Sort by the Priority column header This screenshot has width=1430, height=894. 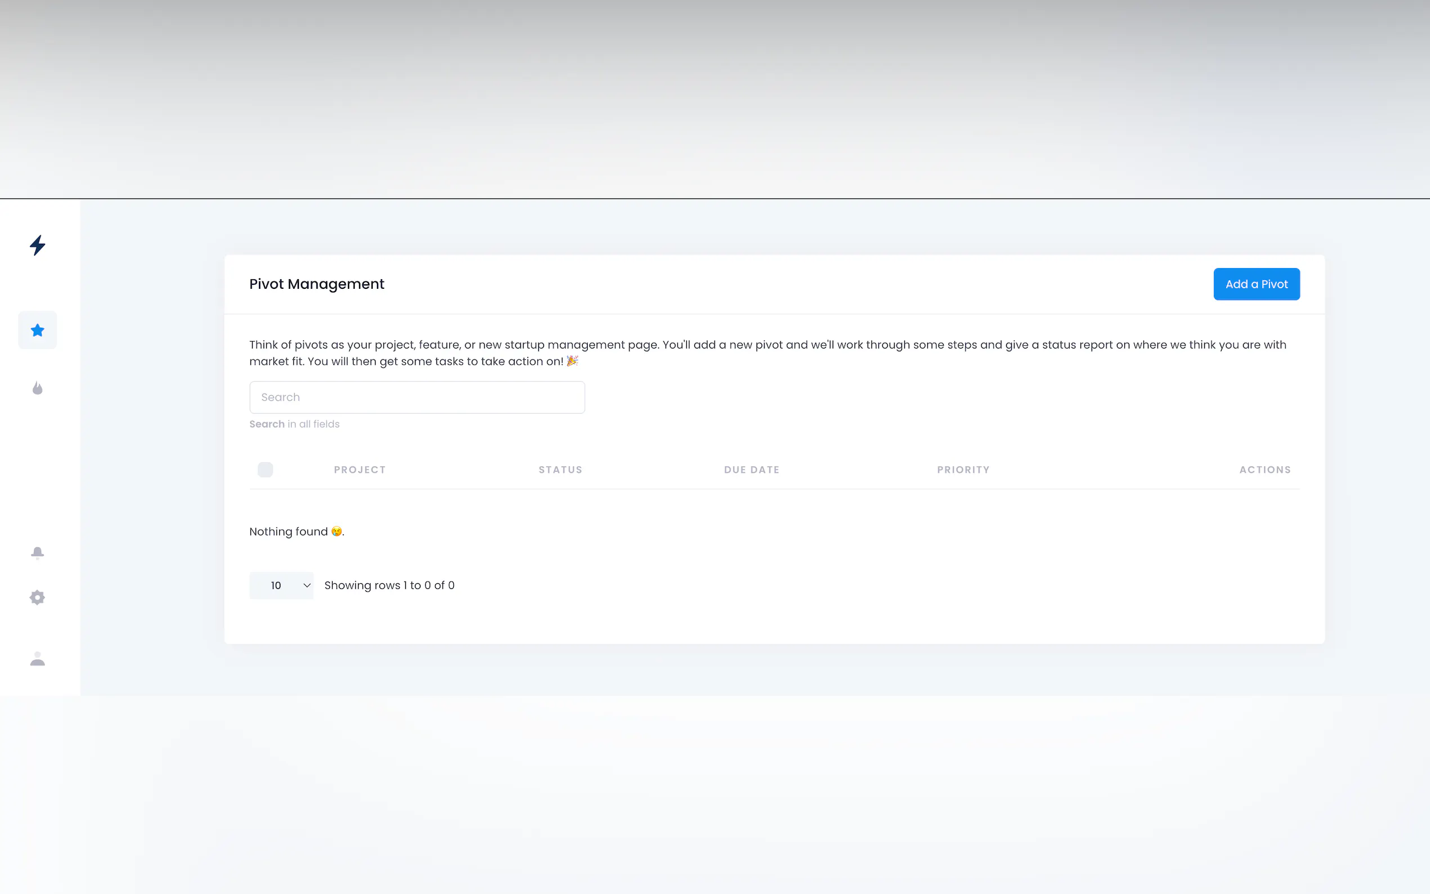tap(963, 470)
